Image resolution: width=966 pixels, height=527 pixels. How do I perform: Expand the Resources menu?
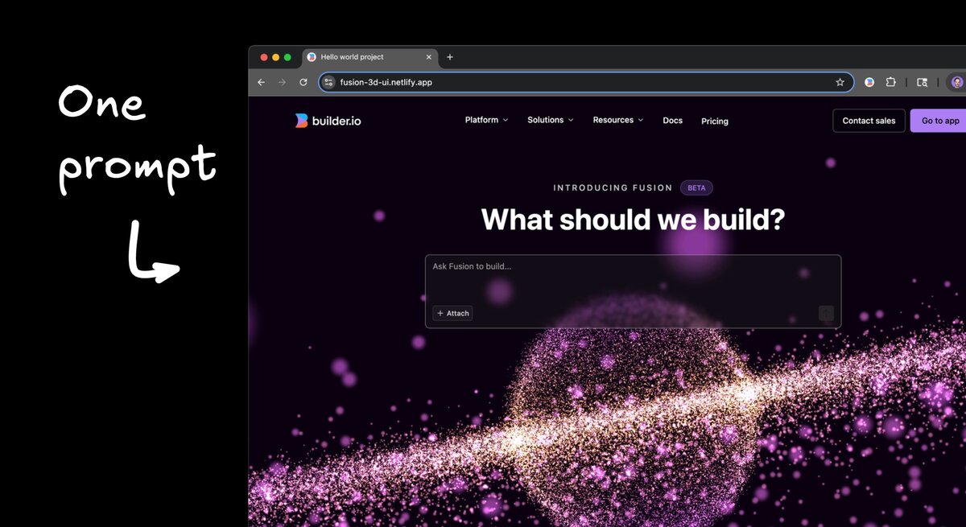(x=618, y=120)
